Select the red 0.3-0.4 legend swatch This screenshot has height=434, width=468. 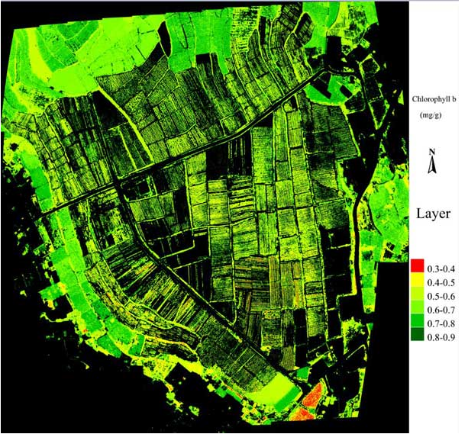tap(417, 265)
